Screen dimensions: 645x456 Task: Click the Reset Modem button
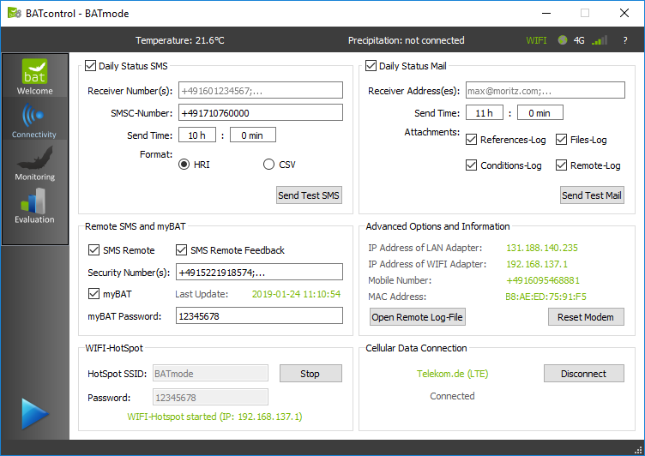click(586, 317)
